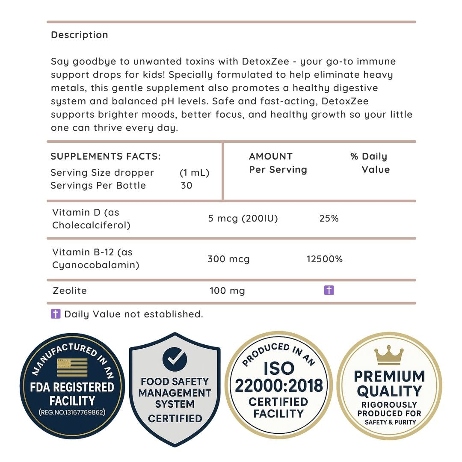The height and width of the screenshot is (462, 462).
Task: Click the Daily Value not established note
Action: tap(133, 314)
